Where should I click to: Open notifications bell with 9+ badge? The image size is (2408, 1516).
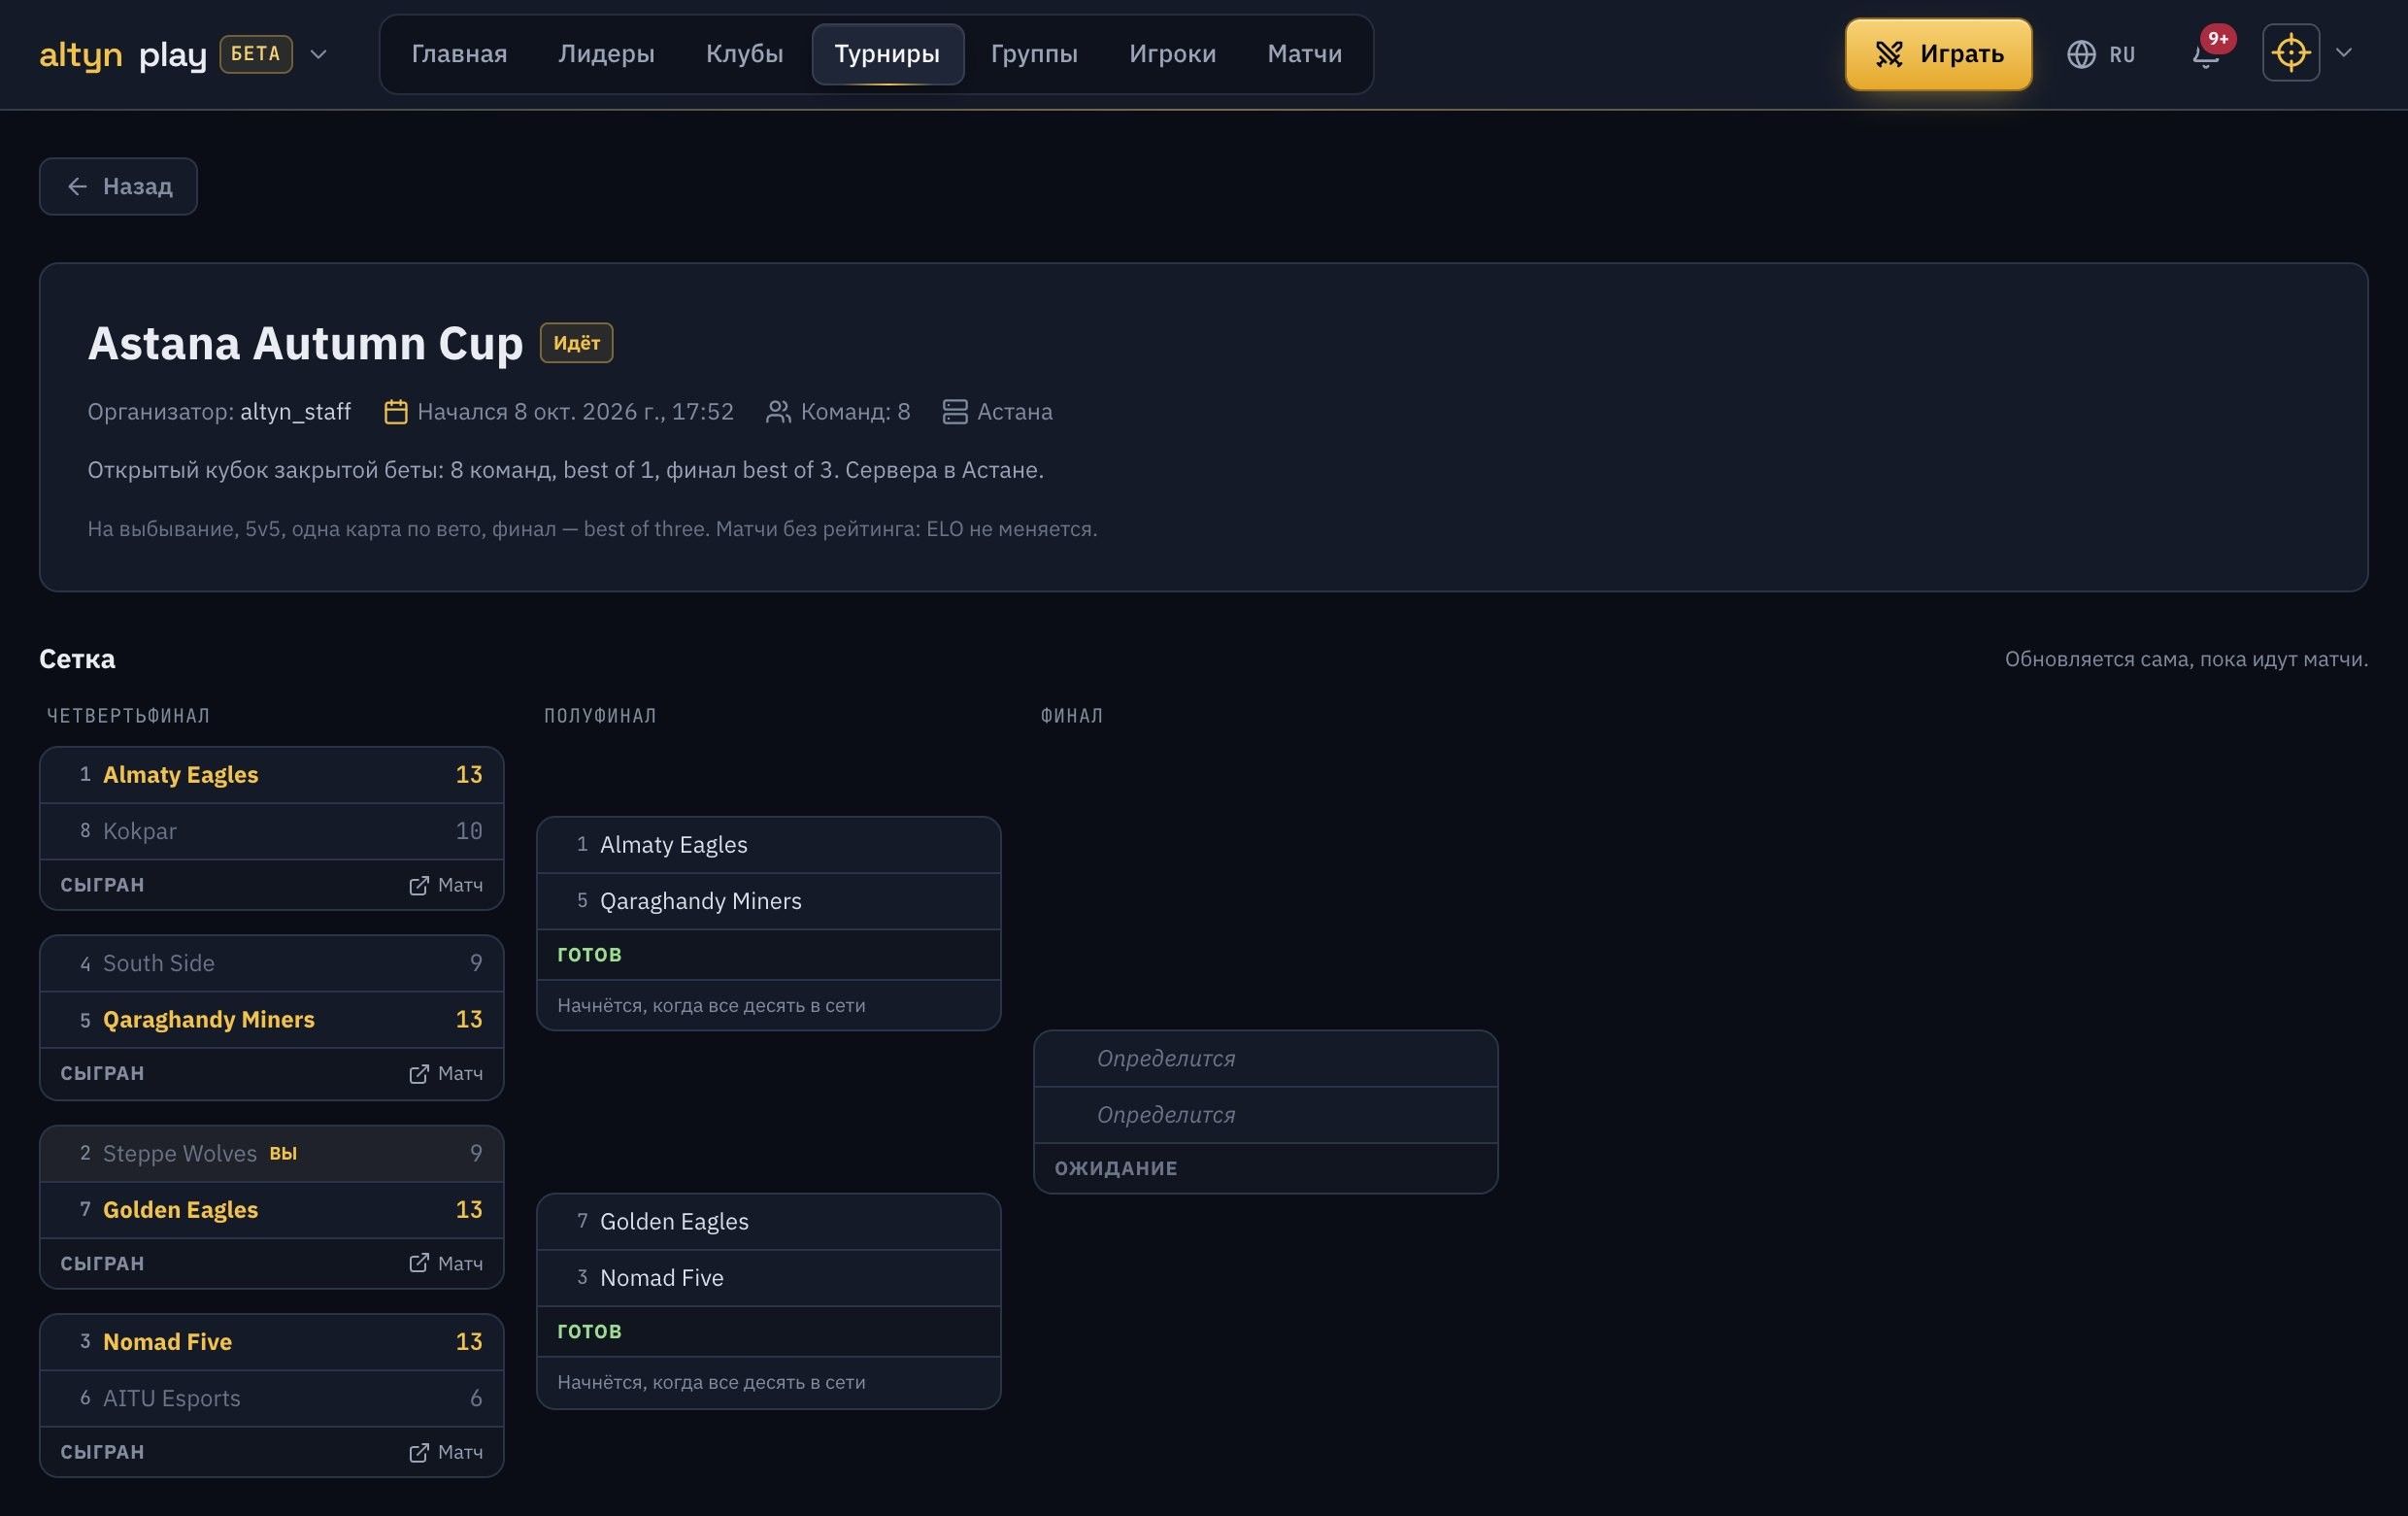pyautogui.click(x=2205, y=54)
